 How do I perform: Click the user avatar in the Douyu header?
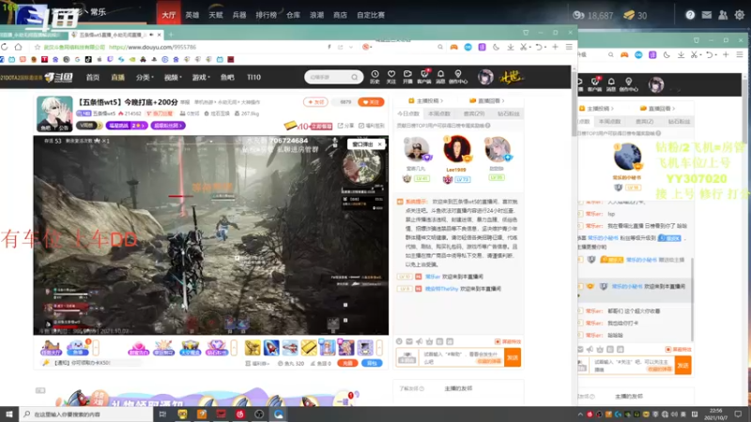click(x=485, y=77)
